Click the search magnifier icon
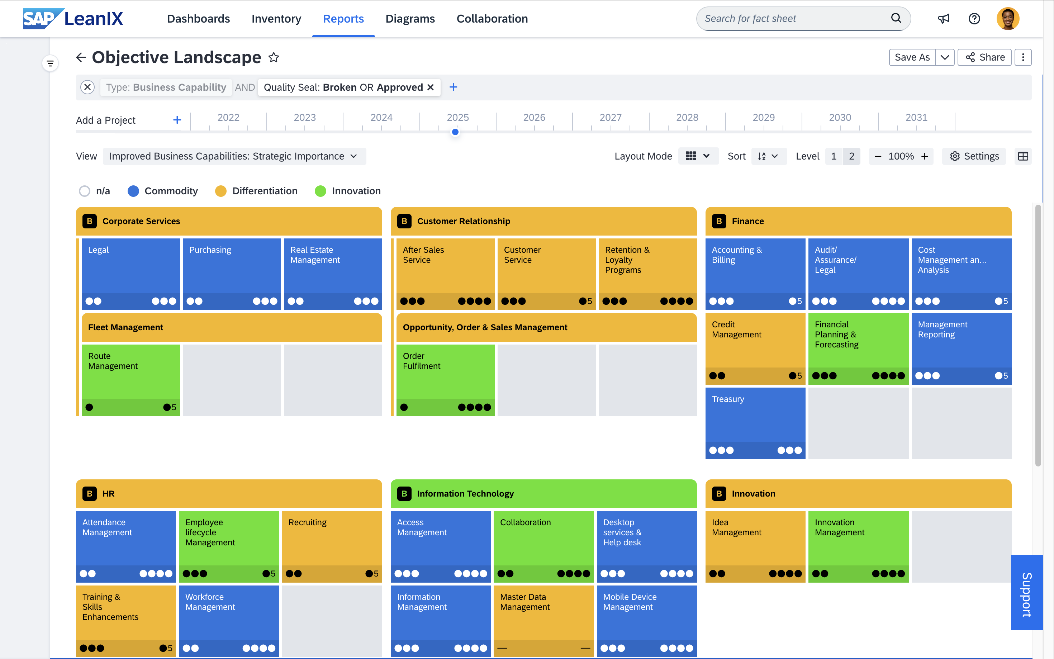This screenshot has height=659, width=1054. 896,18
